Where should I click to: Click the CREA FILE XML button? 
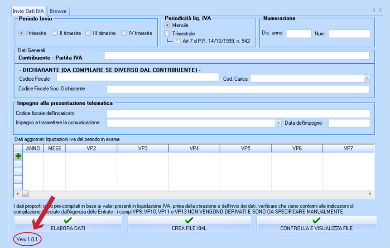tap(189, 224)
